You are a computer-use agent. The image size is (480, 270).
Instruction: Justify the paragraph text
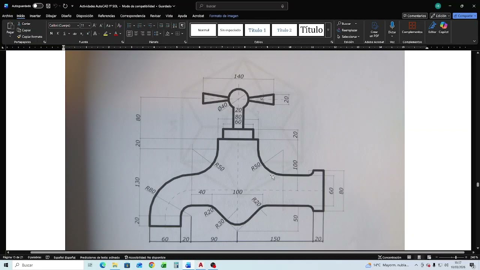tap(149, 33)
